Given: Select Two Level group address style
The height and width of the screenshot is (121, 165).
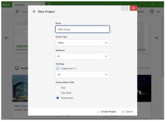Looking at the screenshot, I should pos(58,93).
